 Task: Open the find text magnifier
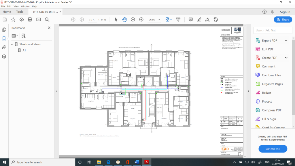tap(47, 20)
